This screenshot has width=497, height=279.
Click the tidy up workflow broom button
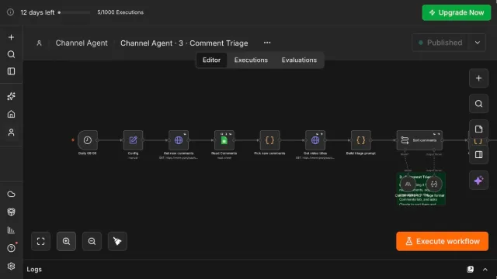coord(117,241)
